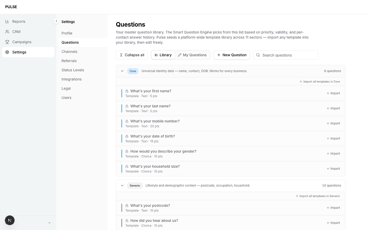The width and height of the screenshot is (369, 230).
Task: Switch to the My Questions view
Action: pos(192,55)
